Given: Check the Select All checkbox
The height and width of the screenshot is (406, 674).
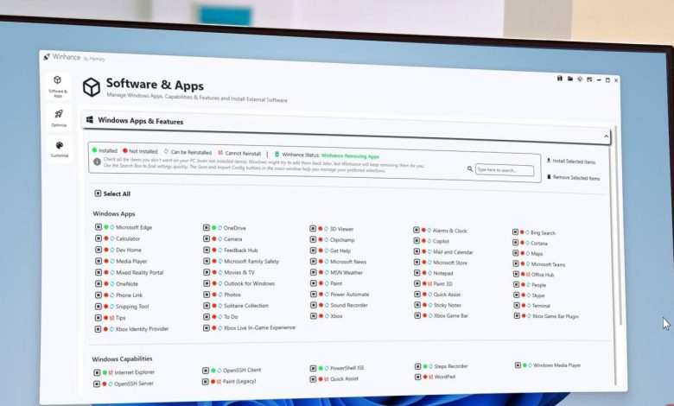Looking at the screenshot, I should pyautogui.click(x=97, y=193).
